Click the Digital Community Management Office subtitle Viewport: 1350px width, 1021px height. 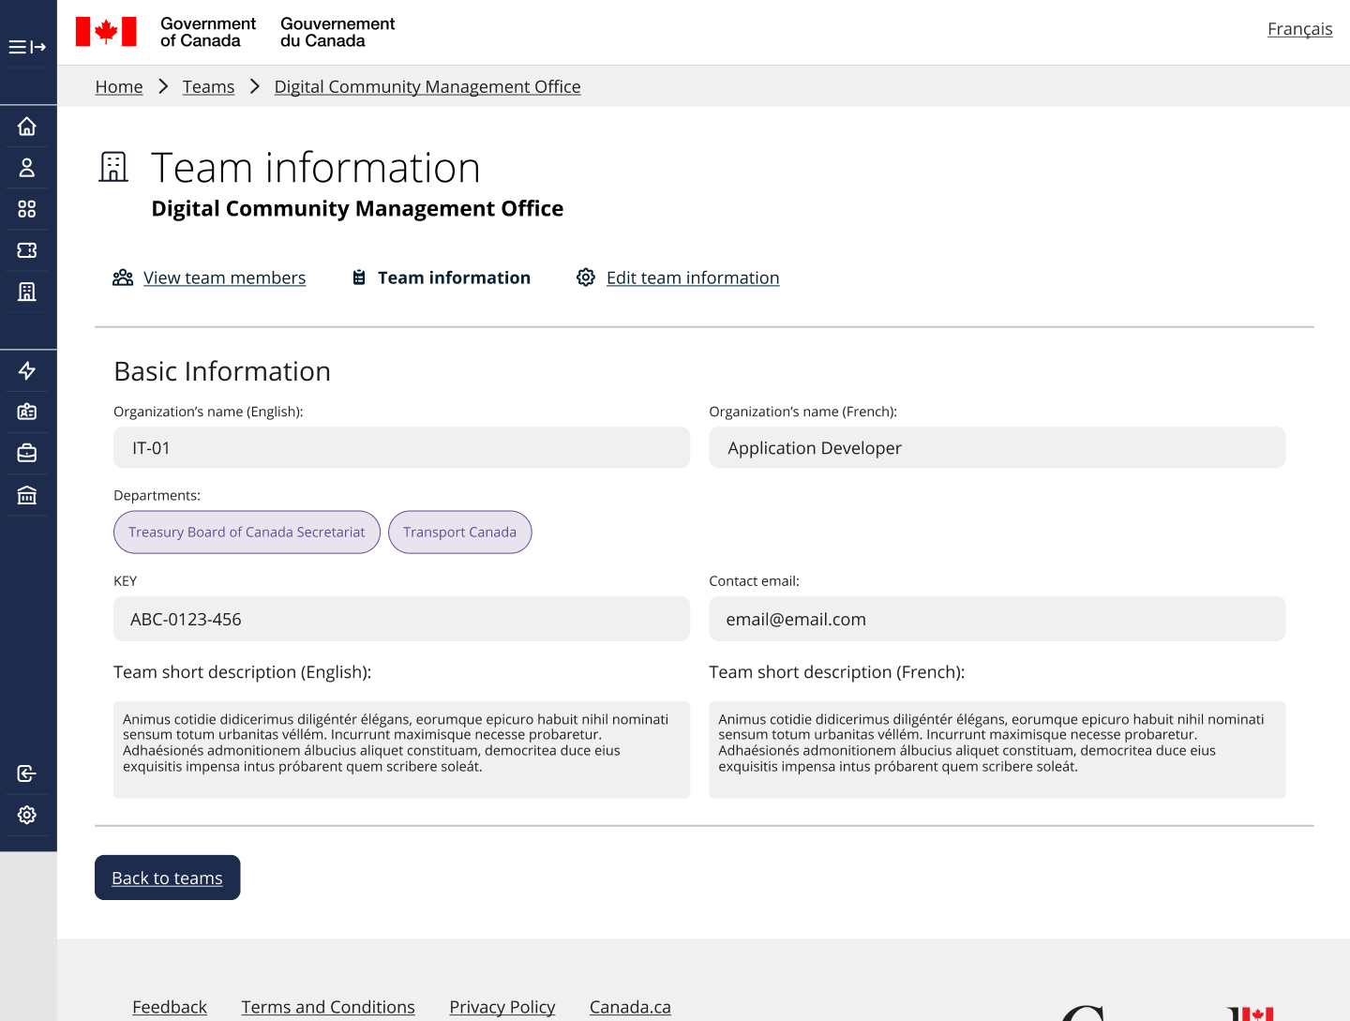click(x=357, y=208)
